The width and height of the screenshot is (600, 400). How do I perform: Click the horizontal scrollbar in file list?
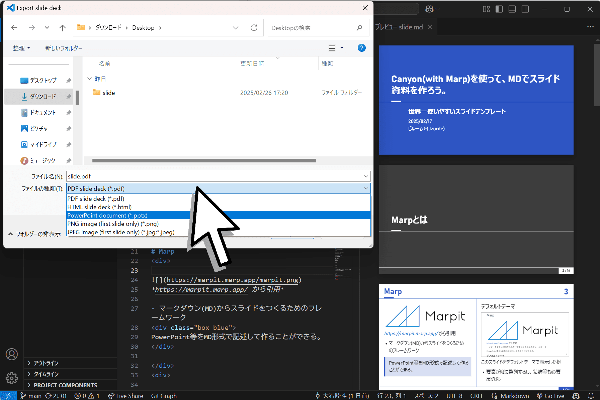204,161
